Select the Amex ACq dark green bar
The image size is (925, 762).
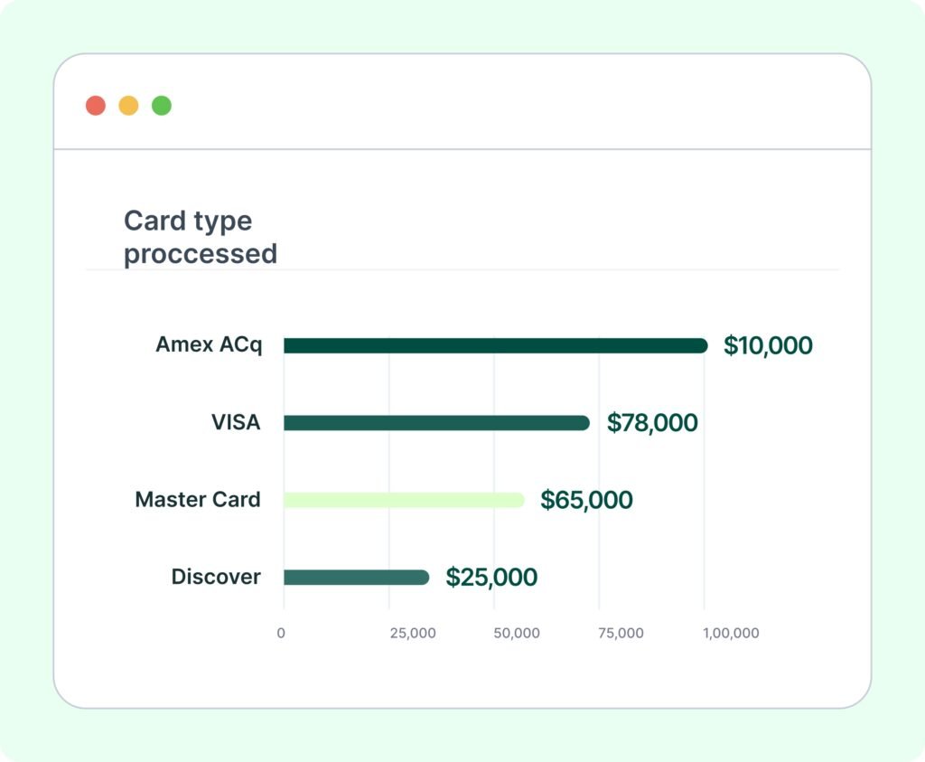(x=495, y=345)
